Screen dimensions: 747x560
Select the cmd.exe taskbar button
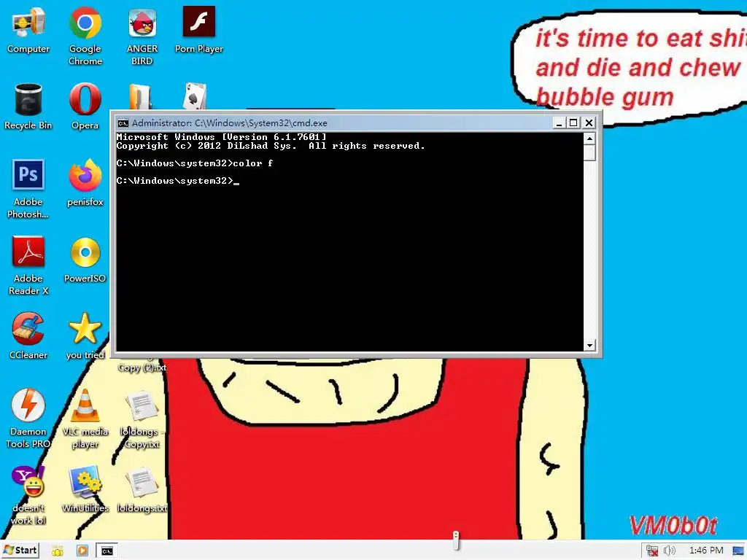[107, 551]
